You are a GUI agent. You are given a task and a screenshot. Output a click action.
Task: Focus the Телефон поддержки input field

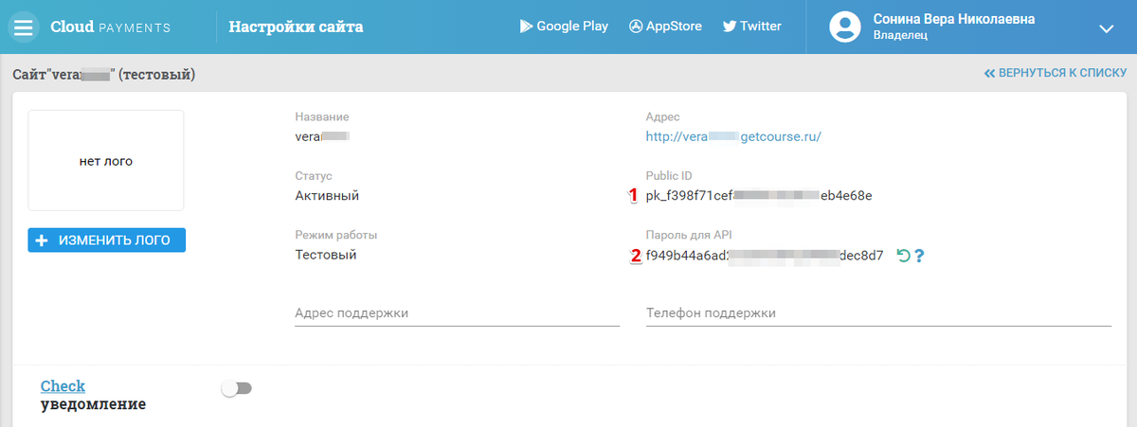878,313
